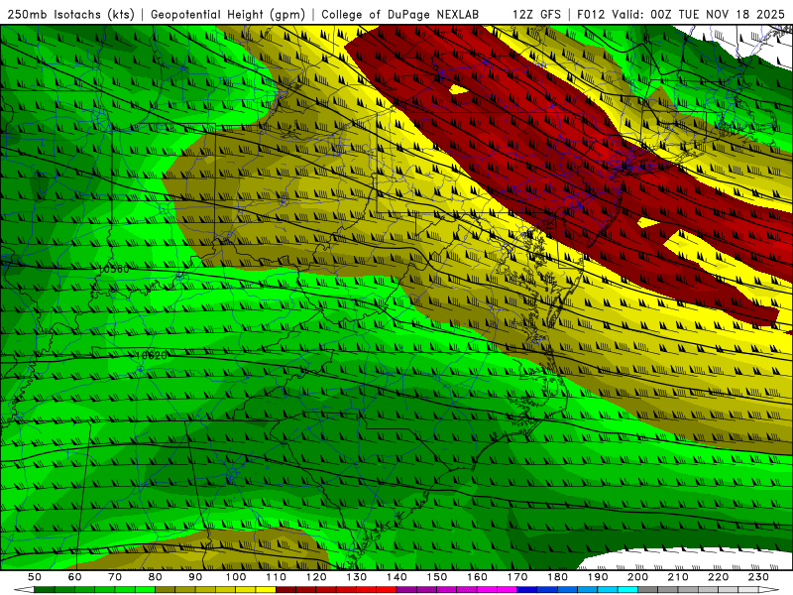793x595 pixels.
Task: Click the dark gray swatch right of 200
Action: (x=648, y=590)
